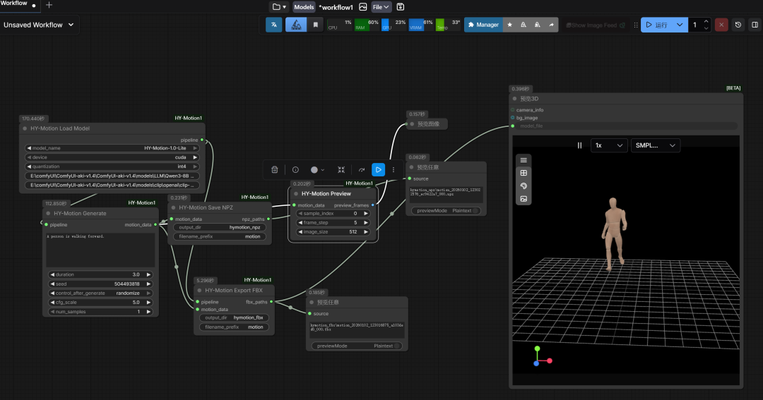This screenshot has height=400, width=763.
Task: Click the prompt text box in HY-Motion Generate
Action: (x=100, y=250)
